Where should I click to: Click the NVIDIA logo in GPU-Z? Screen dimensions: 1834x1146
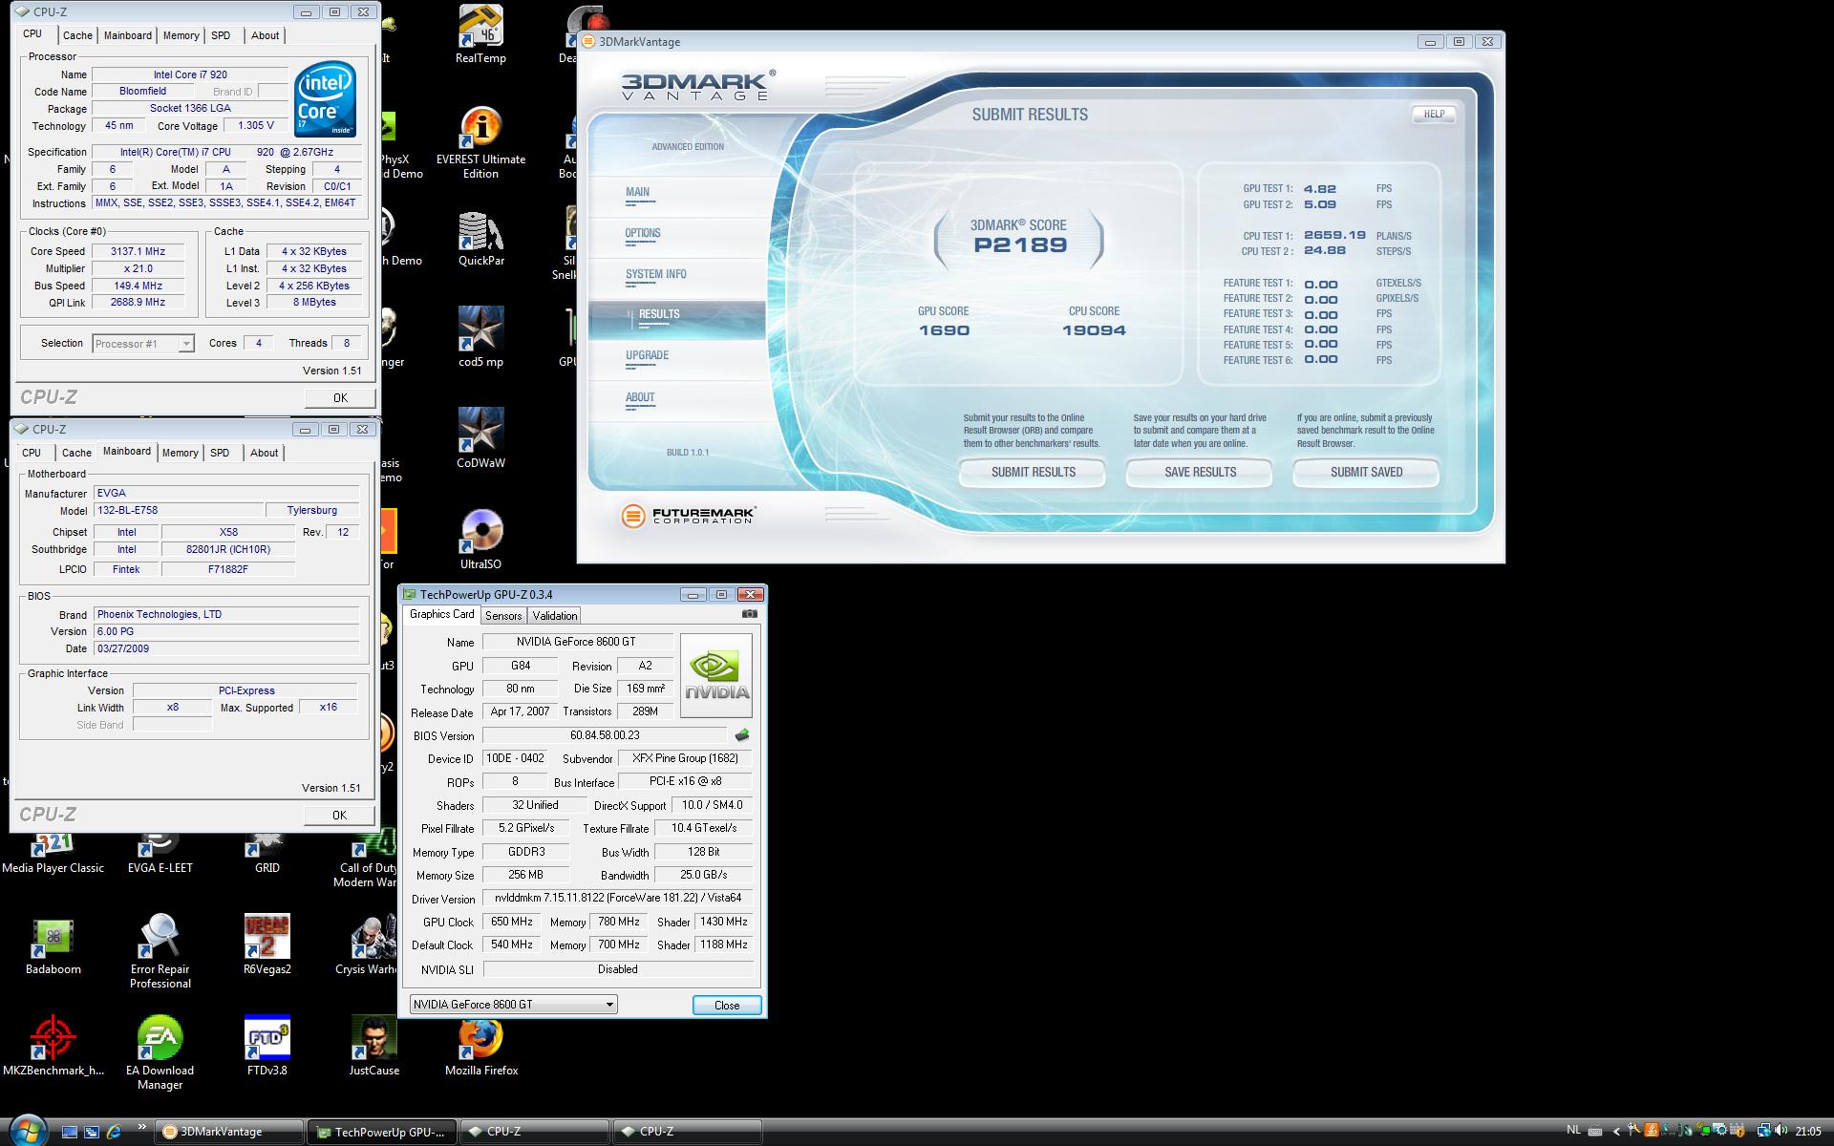pyautogui.click(x=716, y=676)
